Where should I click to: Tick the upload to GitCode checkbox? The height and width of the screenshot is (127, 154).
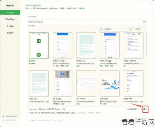(28, 120)
